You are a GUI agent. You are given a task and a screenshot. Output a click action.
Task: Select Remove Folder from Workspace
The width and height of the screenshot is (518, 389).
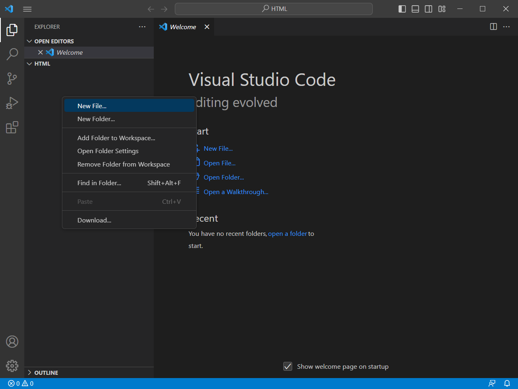tap(129, 164)
